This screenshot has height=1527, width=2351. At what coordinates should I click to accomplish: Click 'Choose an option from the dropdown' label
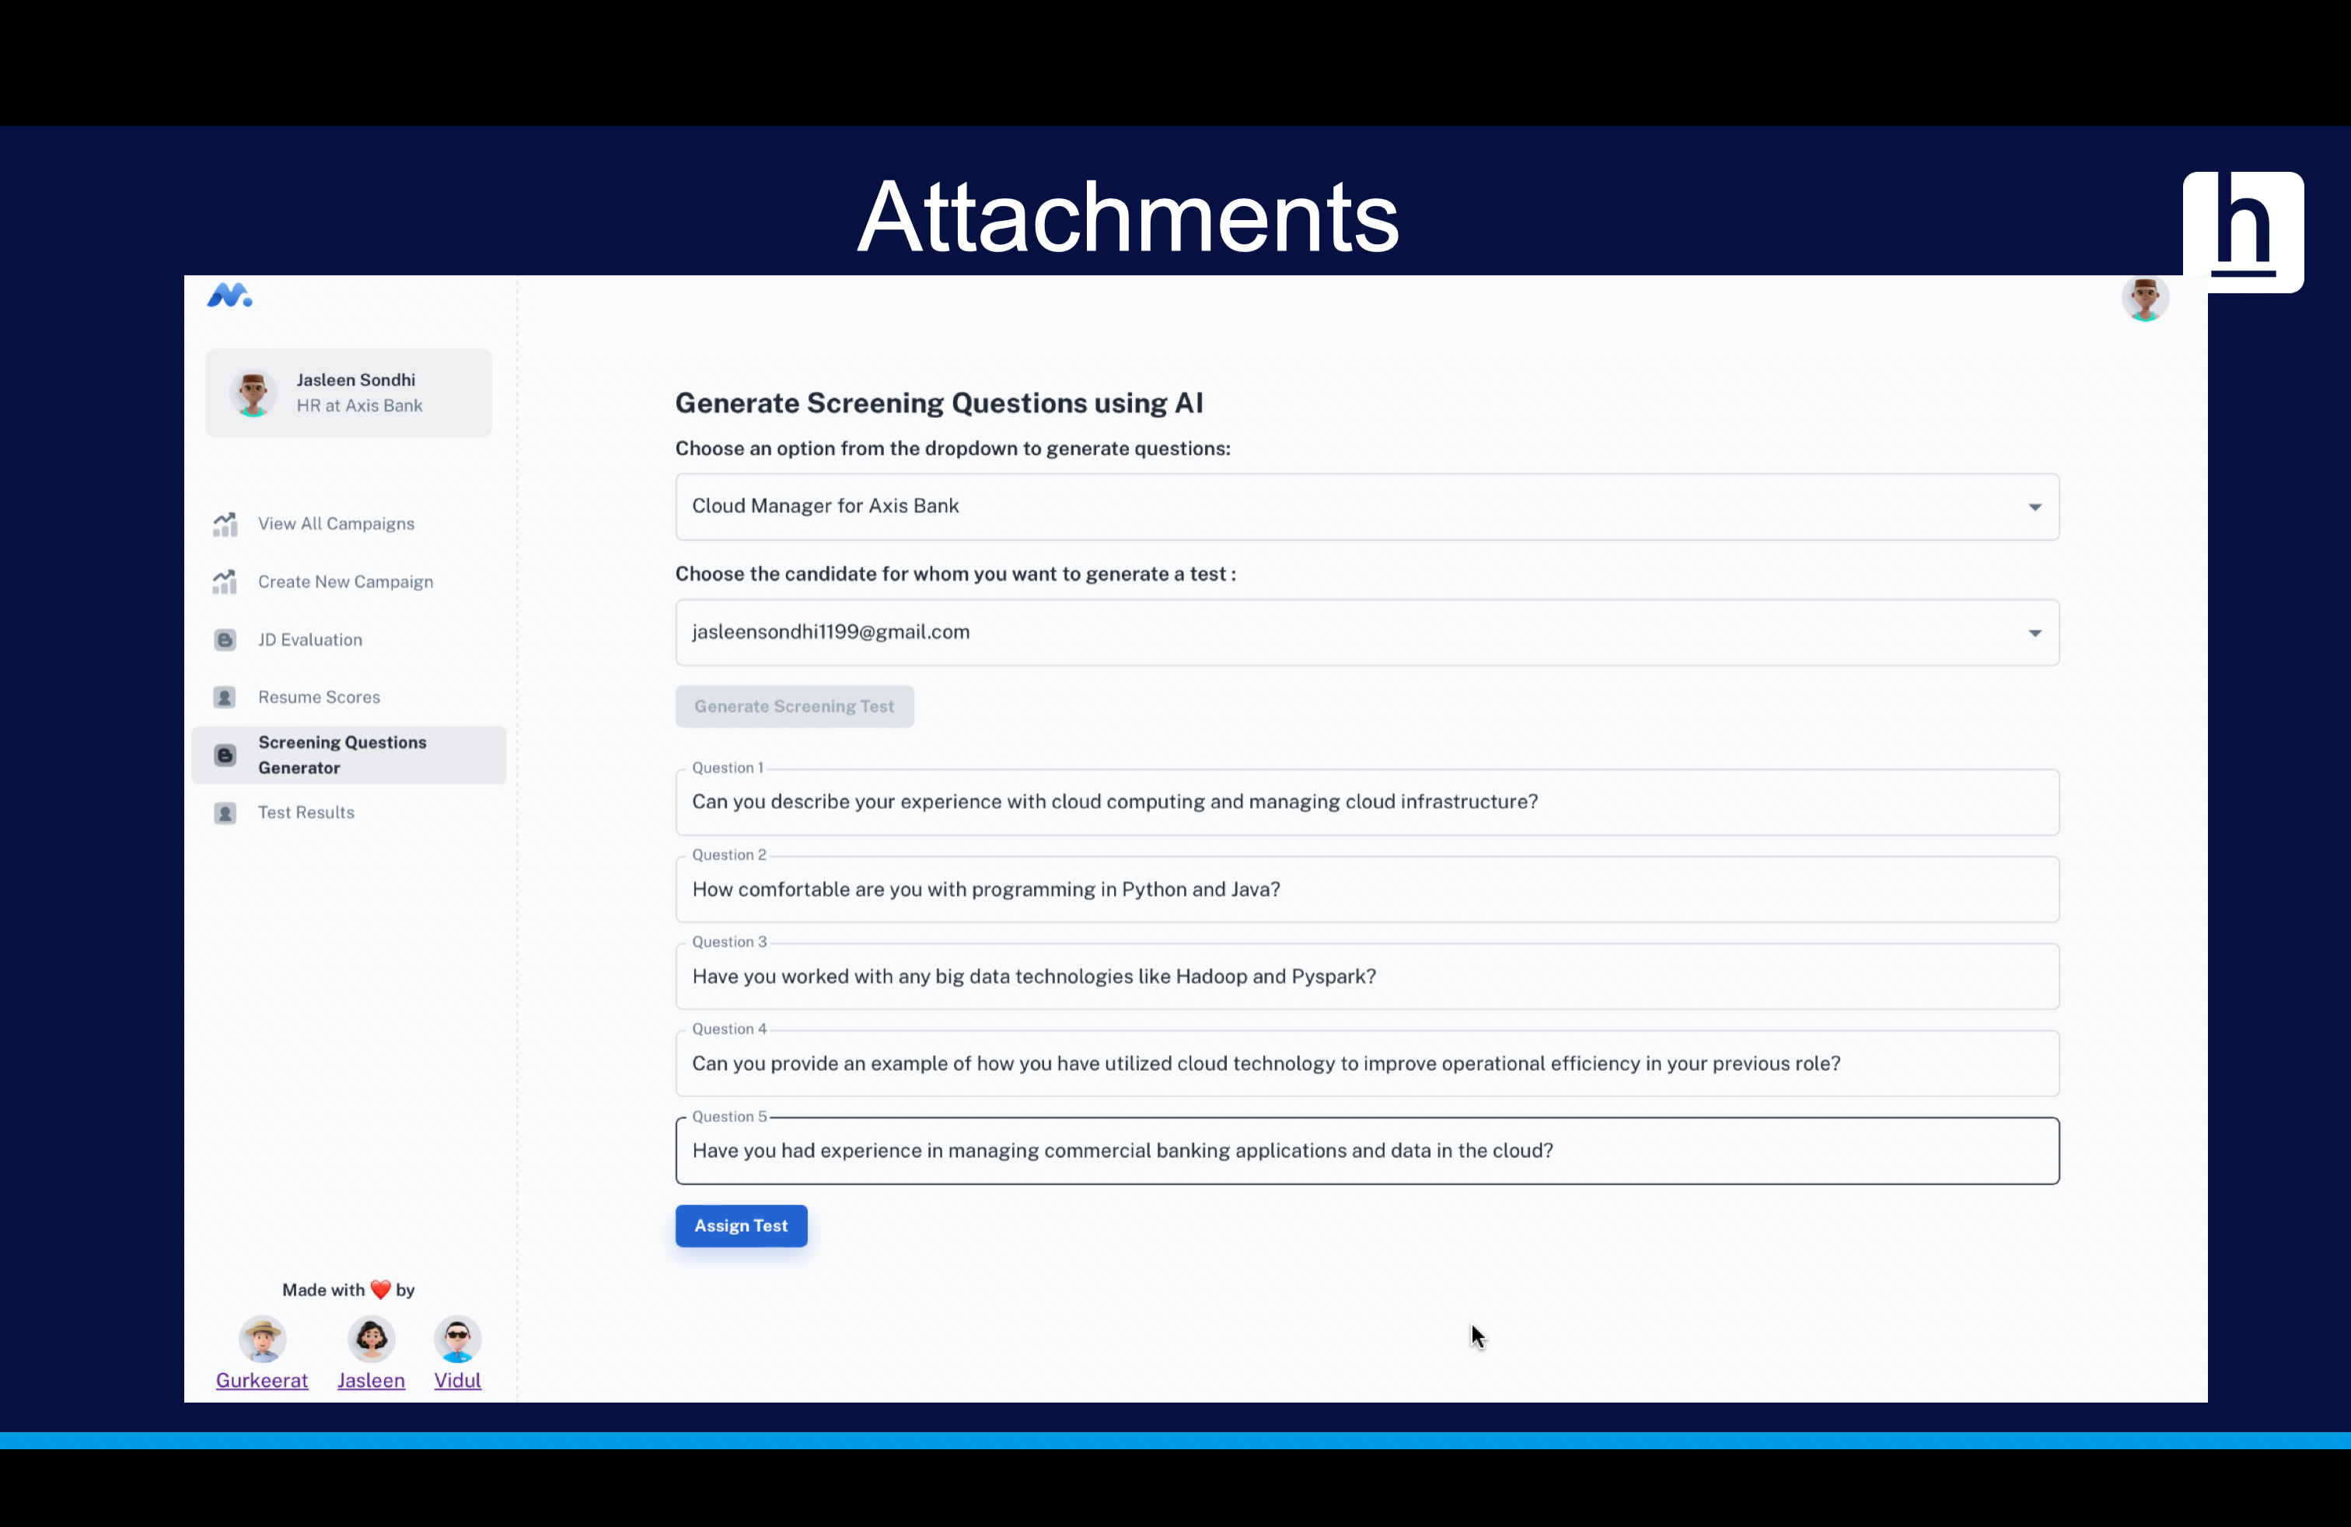point(952,449)
